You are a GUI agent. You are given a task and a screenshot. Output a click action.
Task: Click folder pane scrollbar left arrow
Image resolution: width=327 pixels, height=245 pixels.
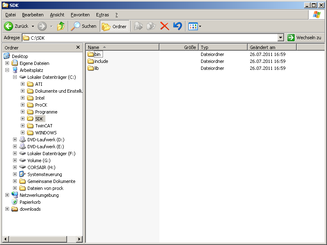pyautogui.click(x=6, y=239)
